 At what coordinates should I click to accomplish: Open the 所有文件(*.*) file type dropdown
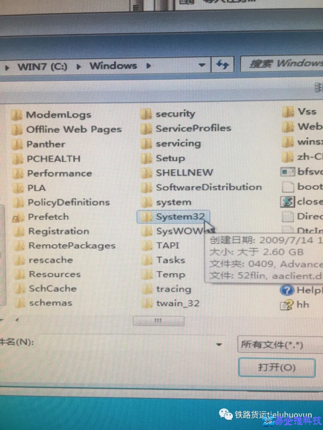280,344
